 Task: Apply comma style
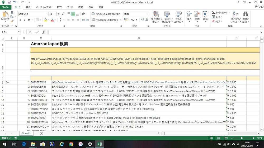136,20
